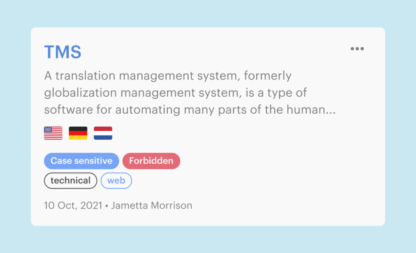Click the word human before the ellipsis

[x=306, y=110]
